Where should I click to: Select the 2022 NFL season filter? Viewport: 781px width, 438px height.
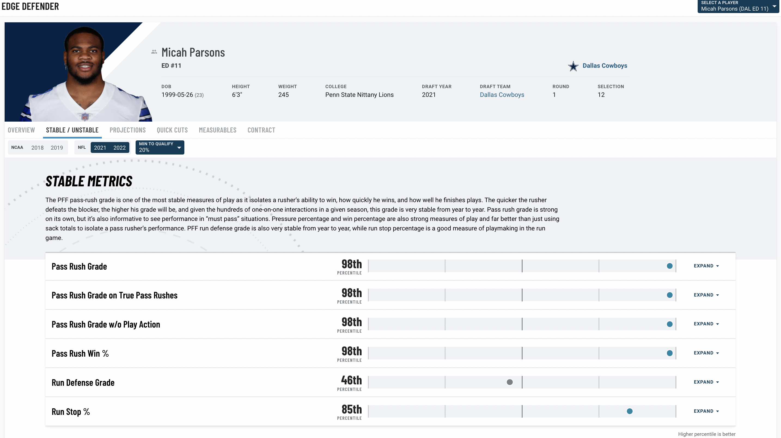[120, 147]
